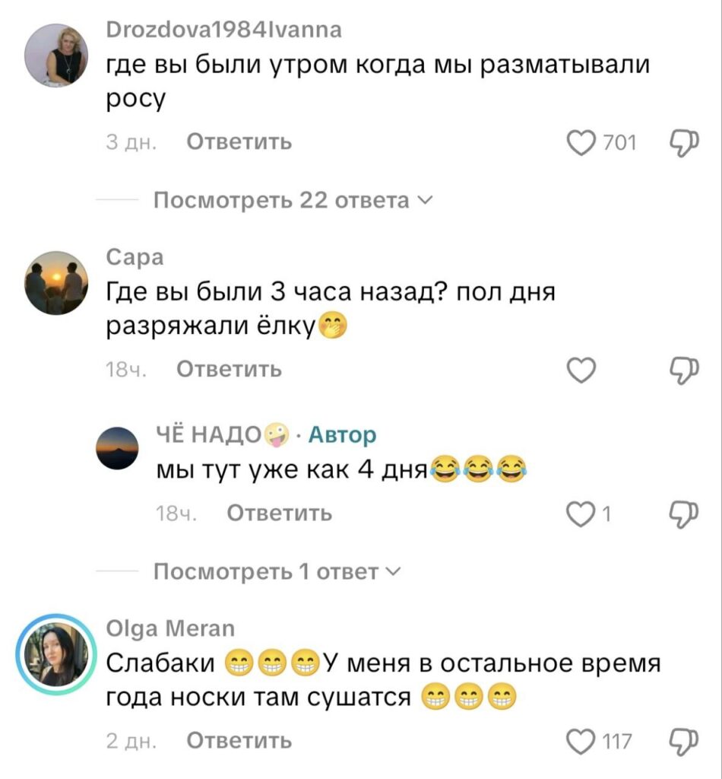Dislike the ЧЁ НАДО author reply
This screenshot has height=779, width=722.
pos(684,514)
